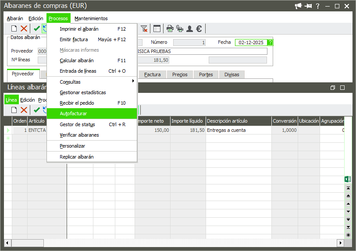Click the asterisk new-row button by the grid
The image size is (356, 251).
[x=349, y=235]
